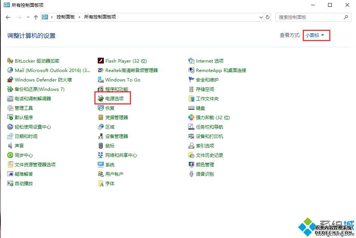
Task: Open the 网络和共享中心 icon
Action: (101, 155)
